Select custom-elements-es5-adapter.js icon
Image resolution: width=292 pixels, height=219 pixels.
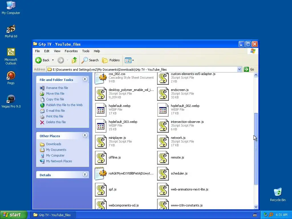click(163, 78)
